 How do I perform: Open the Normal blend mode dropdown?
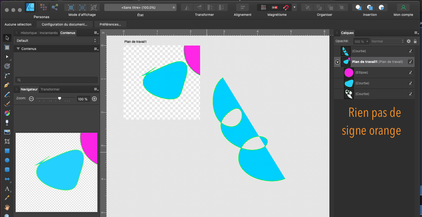387,41
